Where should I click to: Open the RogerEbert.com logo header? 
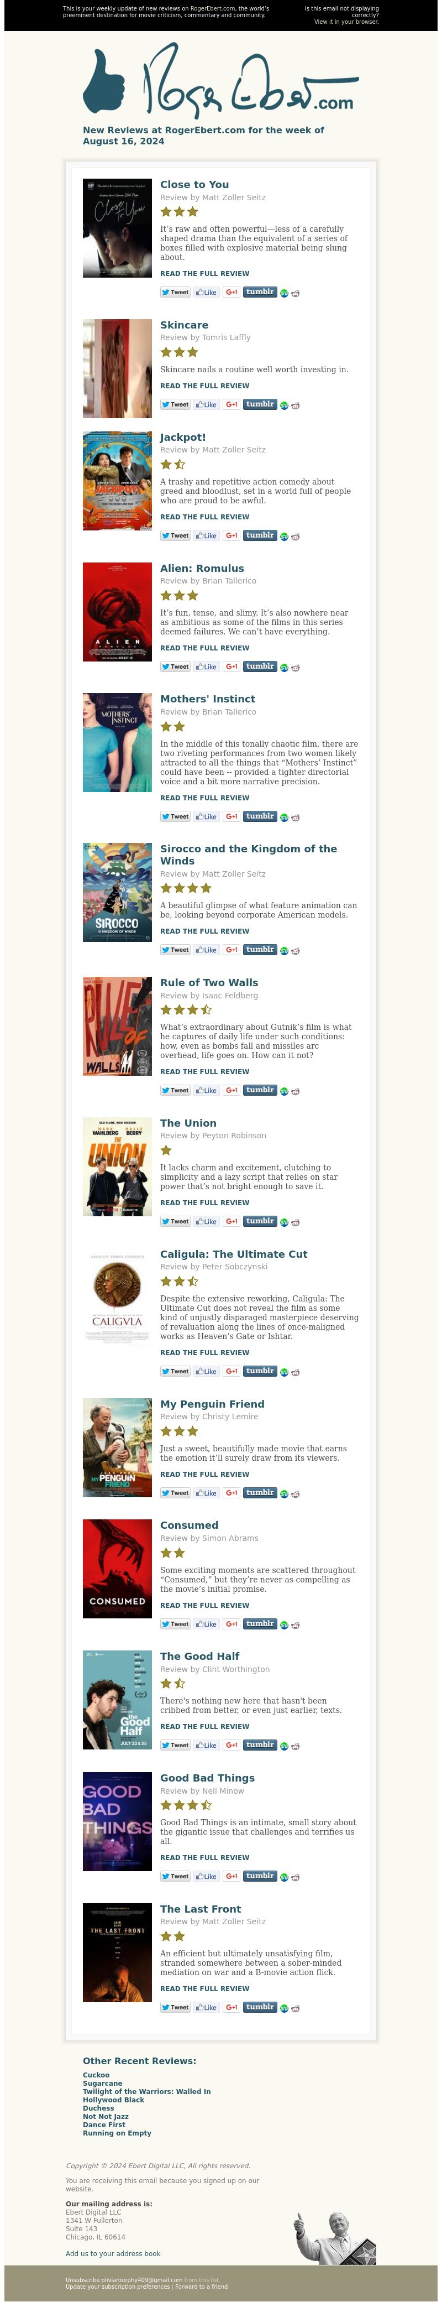[220, 81]
